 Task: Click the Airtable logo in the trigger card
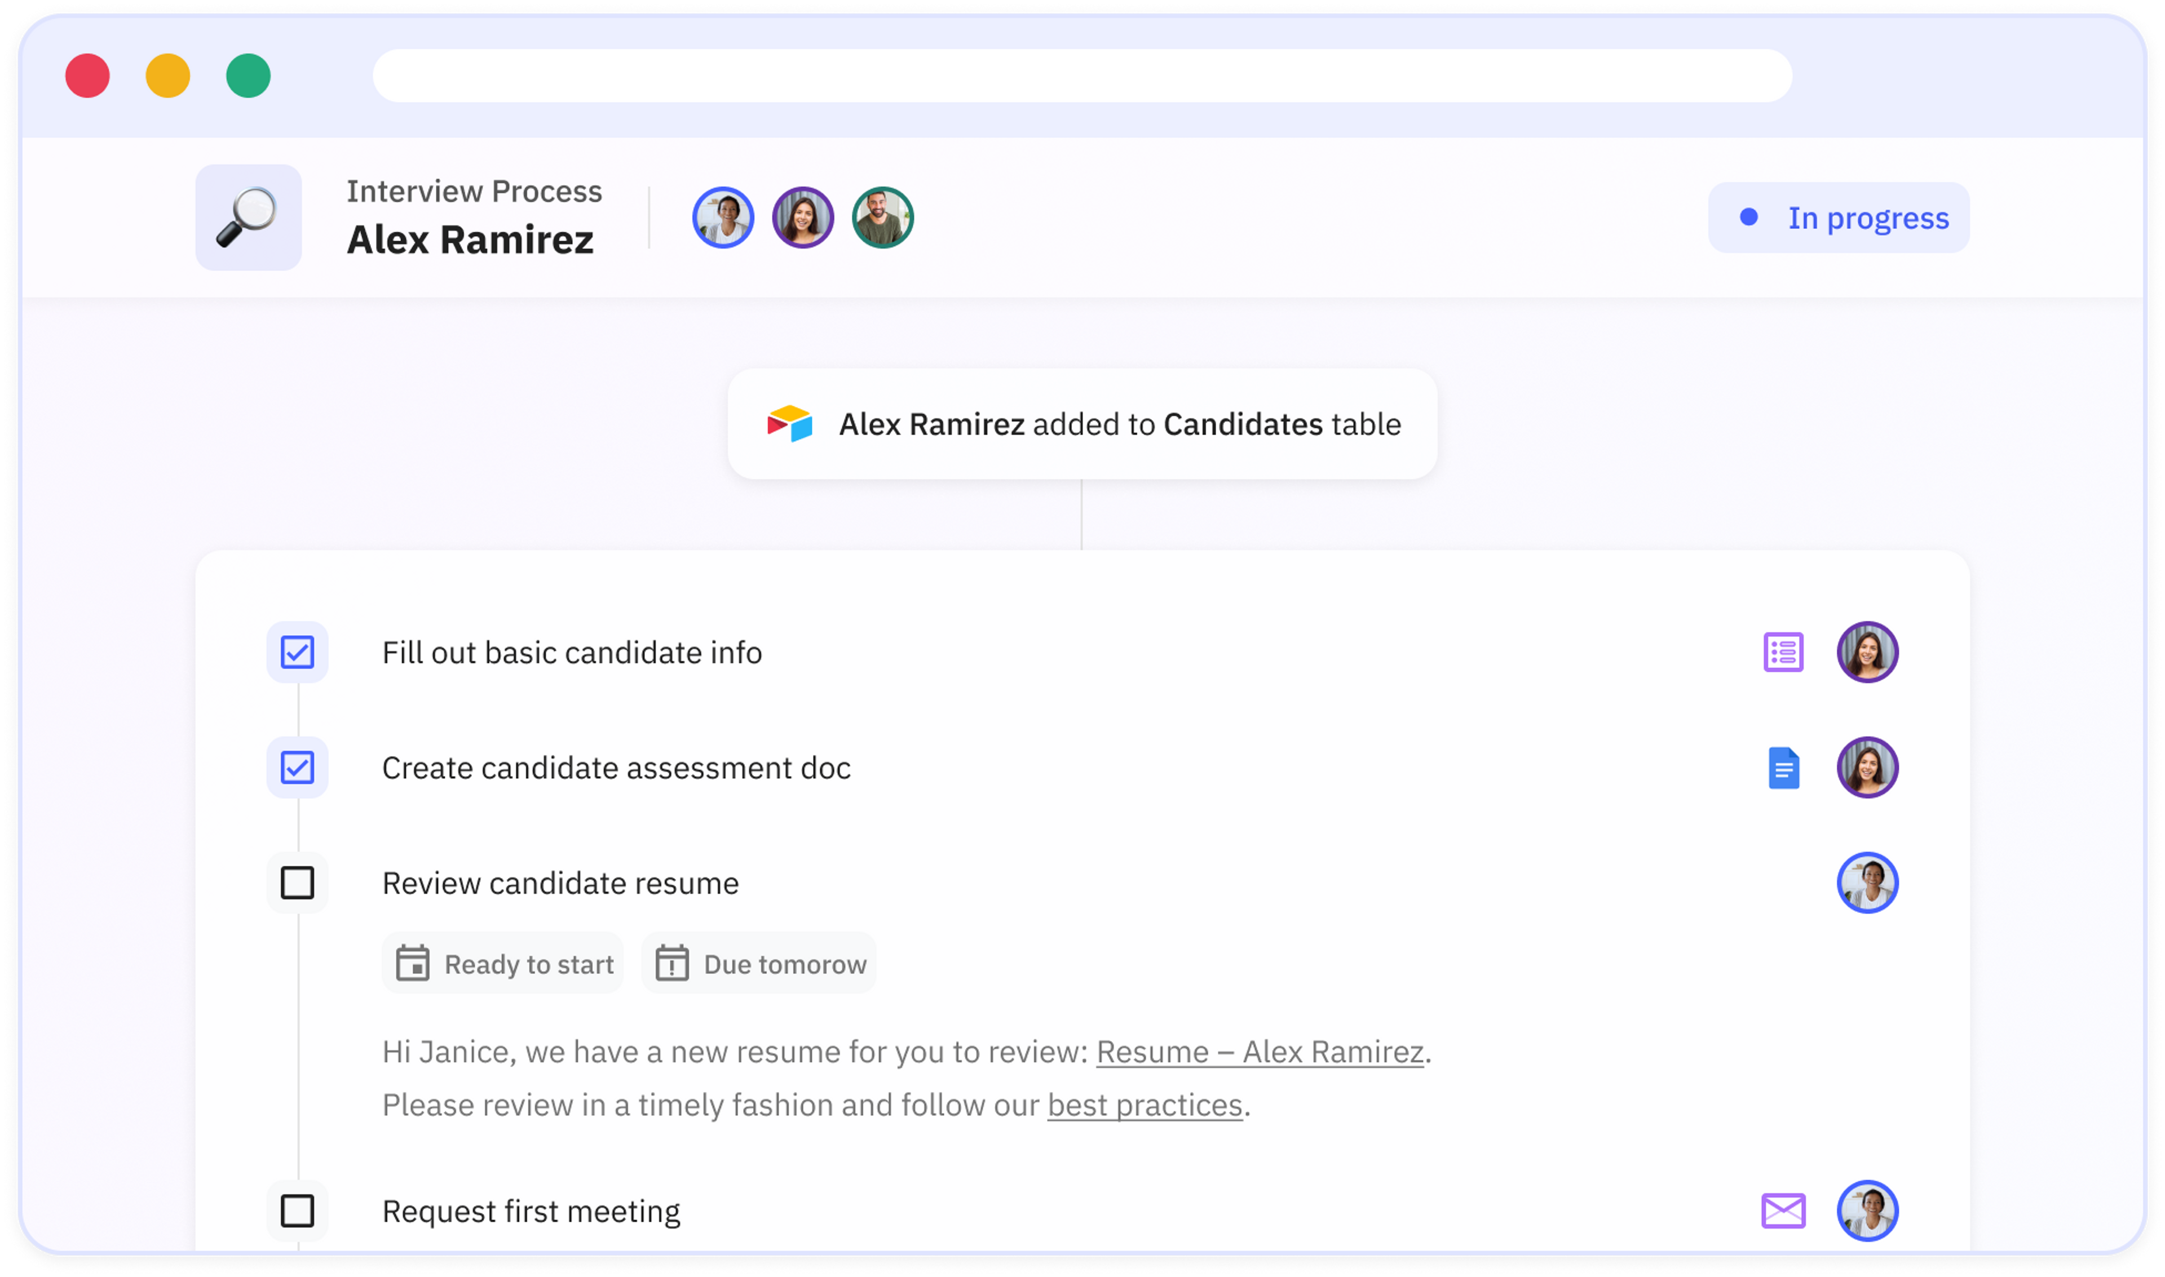pos(789,424)
